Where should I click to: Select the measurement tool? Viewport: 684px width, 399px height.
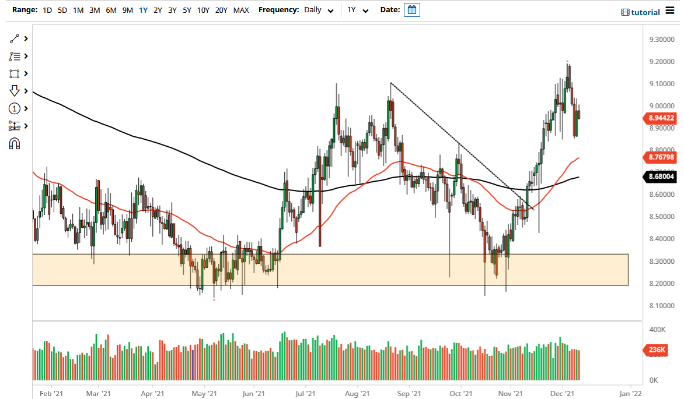point(15,126)
